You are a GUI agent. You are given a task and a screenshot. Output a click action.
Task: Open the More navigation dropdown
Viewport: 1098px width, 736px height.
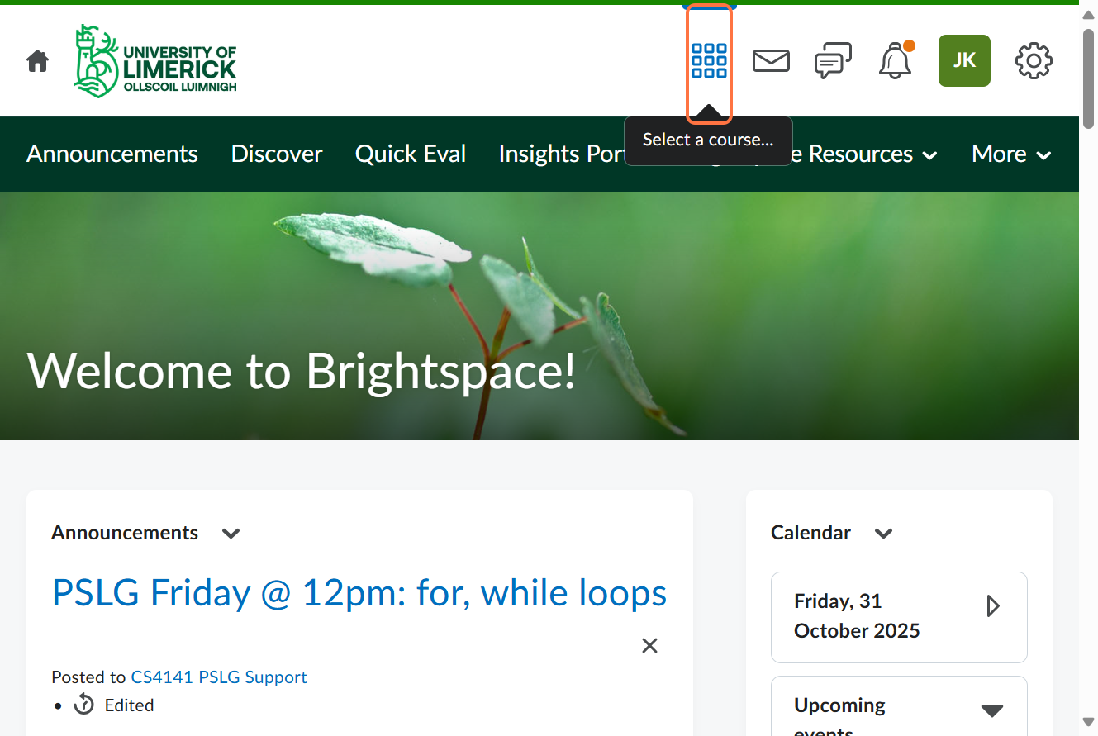point(1010,154)
